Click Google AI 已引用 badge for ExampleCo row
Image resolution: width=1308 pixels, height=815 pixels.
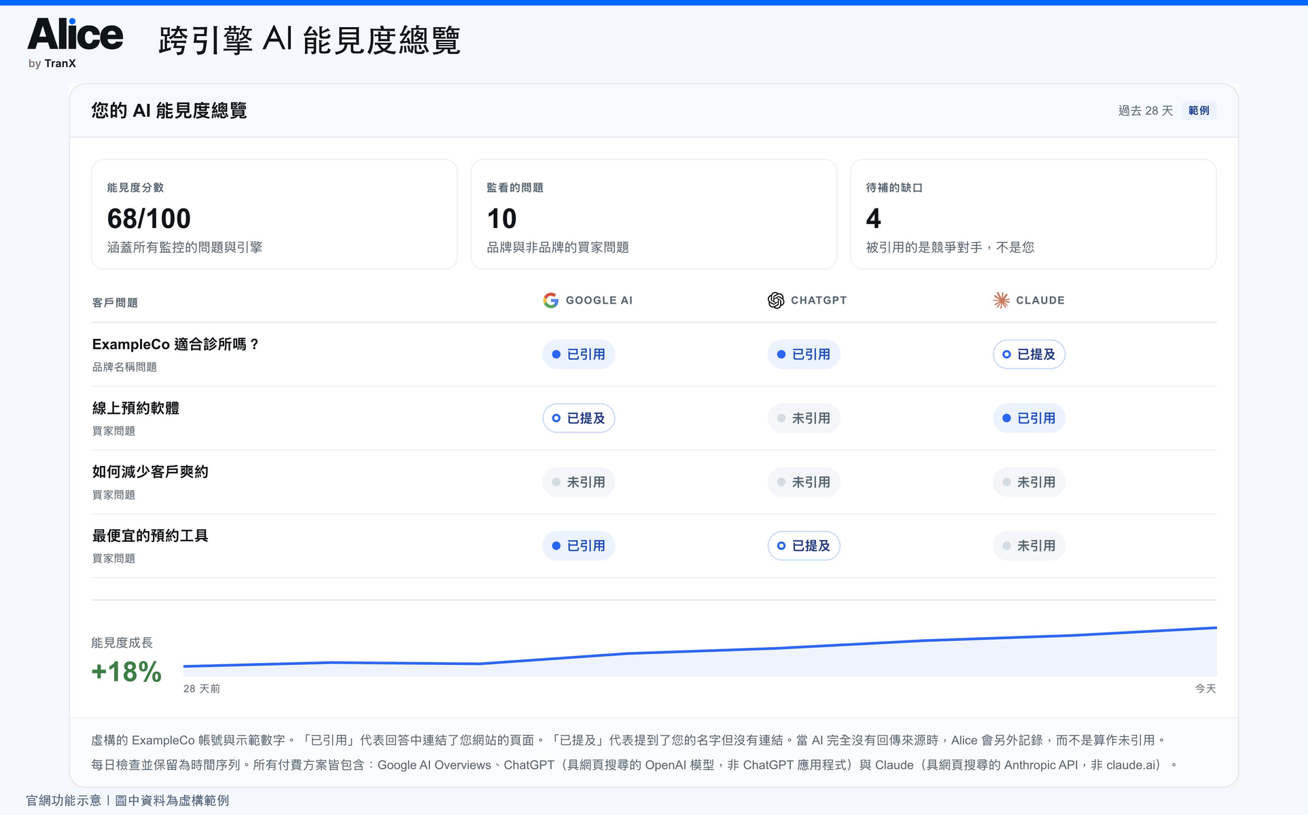[579, 355]
